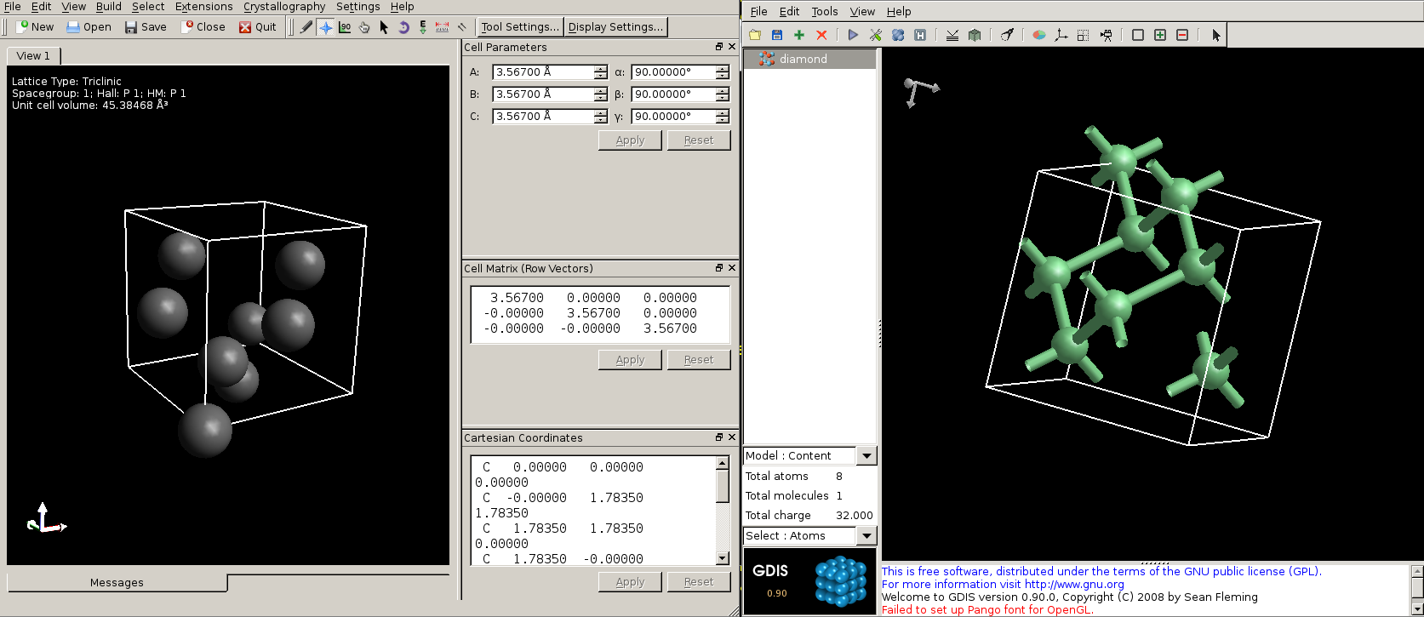
Task: Click the GDIS message log scrollbar up arrow
Action: point(1417,571)
